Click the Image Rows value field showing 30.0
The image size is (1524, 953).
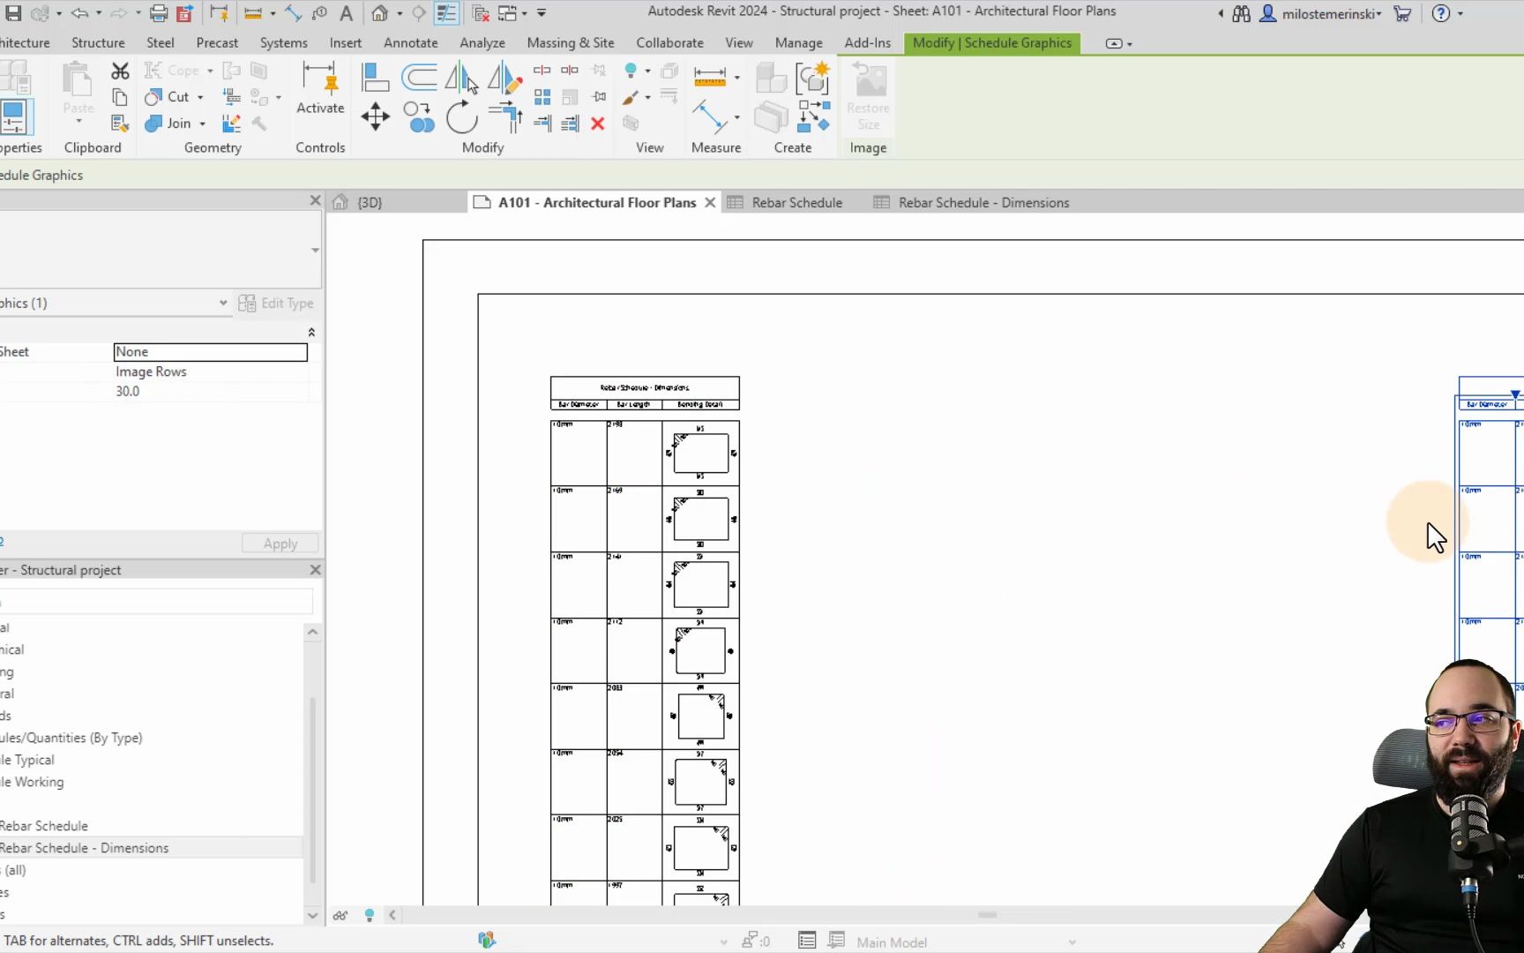(212, 391)
